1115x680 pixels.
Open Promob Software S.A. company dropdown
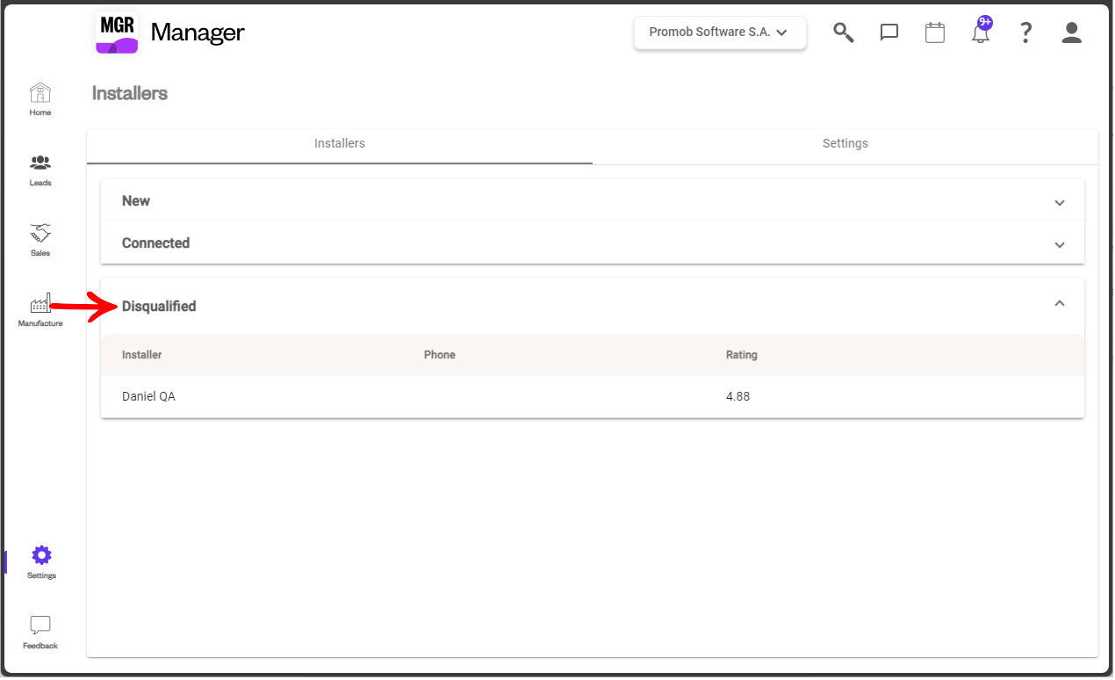click(720, 33)
